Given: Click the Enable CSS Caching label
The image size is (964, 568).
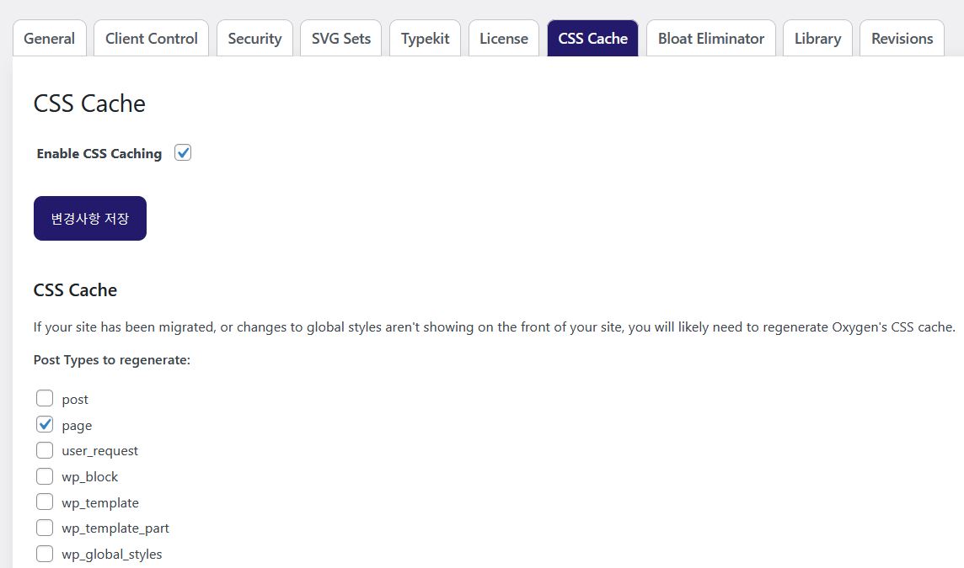Looking at the screenshot, I should [x=99, y=154].
